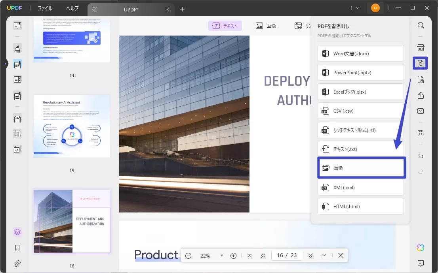This screenshot has height=273, width=438.
Task: Add a new tab with the plus button
Action: pos(183,9)
